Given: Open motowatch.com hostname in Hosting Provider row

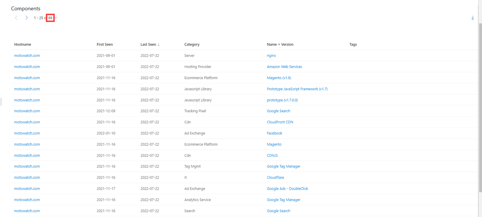Looking at the screenshot, I should coord(27,67).
